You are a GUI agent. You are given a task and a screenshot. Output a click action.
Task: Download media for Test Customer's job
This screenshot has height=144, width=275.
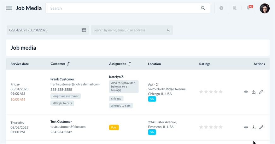254,127
